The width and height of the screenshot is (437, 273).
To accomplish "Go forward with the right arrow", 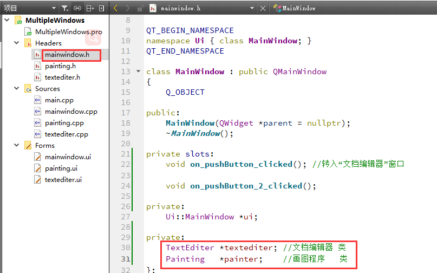I will 127,8.
